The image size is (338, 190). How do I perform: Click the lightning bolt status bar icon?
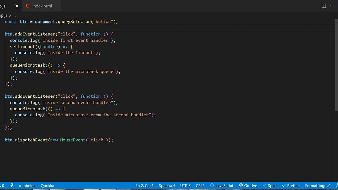[x=12, y=185]
